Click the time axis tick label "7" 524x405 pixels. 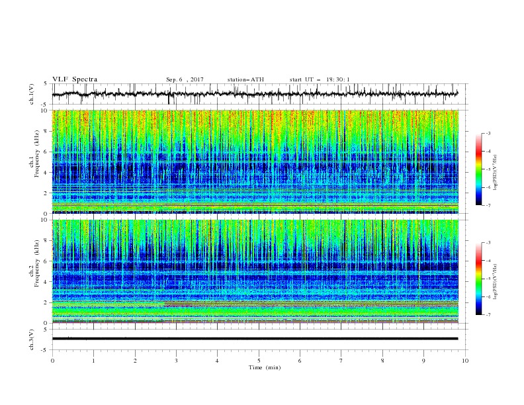tap(341, 361)
